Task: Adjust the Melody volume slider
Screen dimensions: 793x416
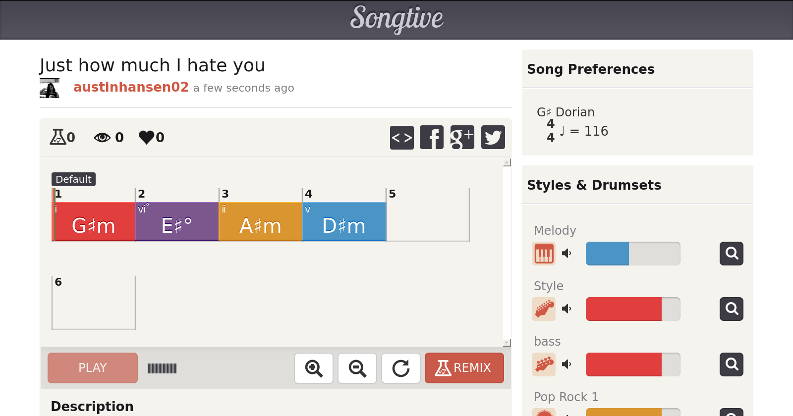Action: pyautogui.click(x=632, y=254)
